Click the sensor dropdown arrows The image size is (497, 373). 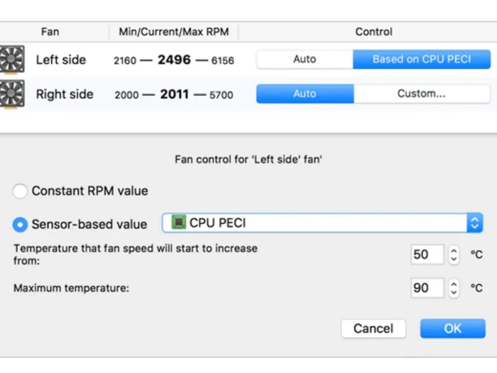pyautogui.click(x=475, y=223)
